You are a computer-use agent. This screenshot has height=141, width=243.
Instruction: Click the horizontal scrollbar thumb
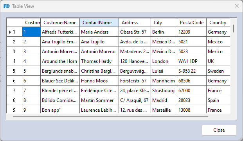[x=110, y=117]
